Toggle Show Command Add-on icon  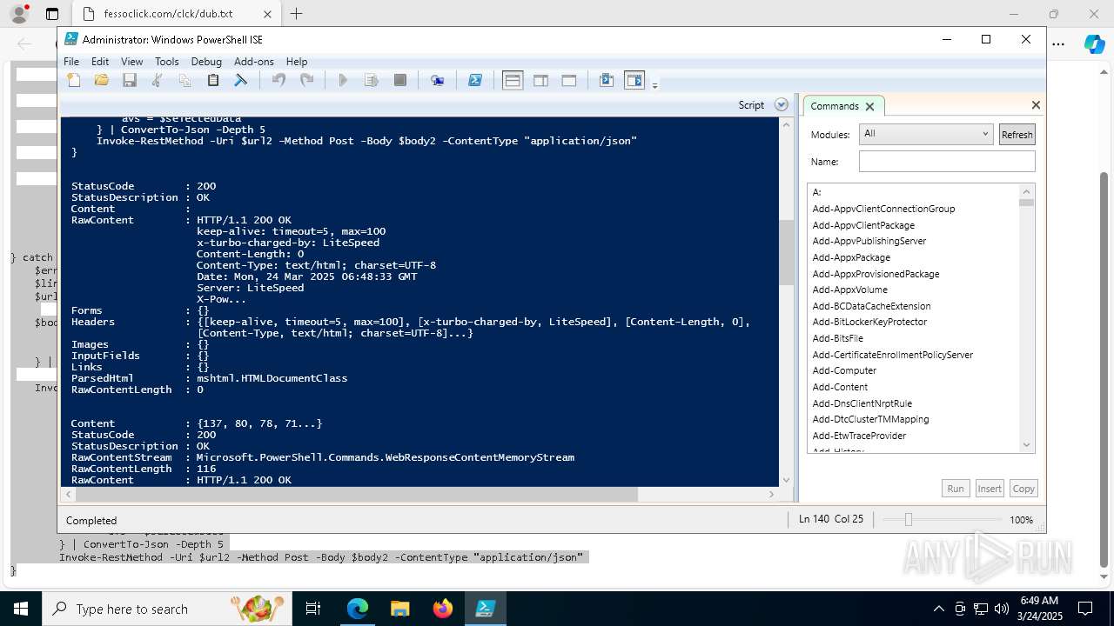pos(634,80)
